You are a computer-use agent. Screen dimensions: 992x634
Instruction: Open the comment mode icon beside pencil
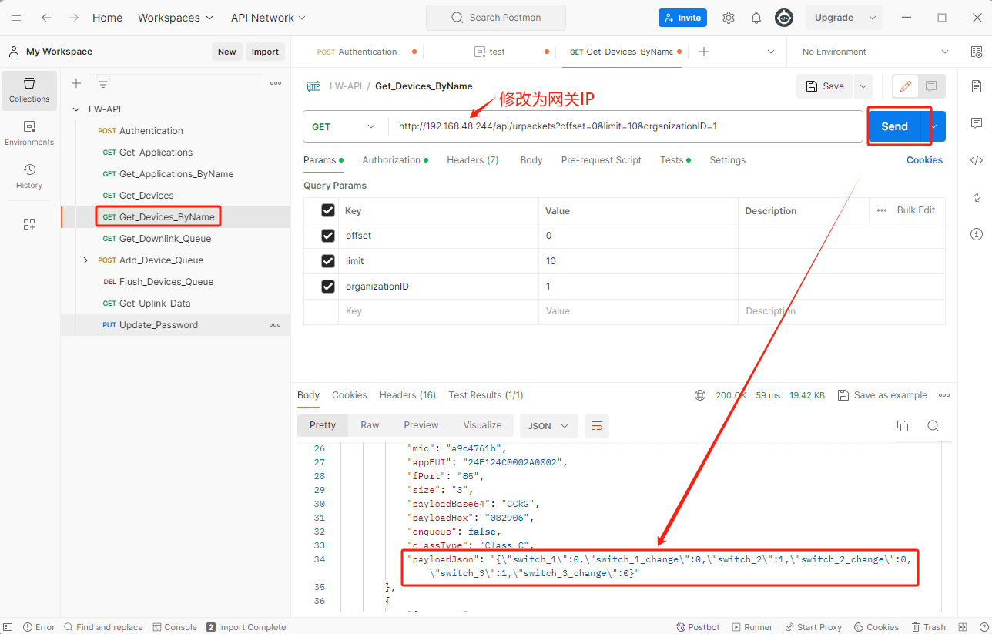click(x=931, y=86)
